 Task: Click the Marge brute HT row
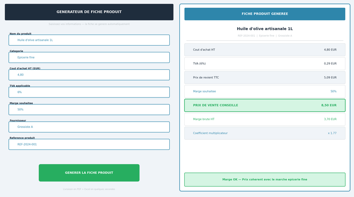coord(265,119)
